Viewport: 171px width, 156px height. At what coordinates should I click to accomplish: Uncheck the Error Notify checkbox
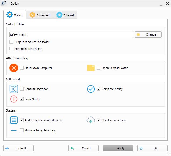pyautogui.click(x=22, y=99)
